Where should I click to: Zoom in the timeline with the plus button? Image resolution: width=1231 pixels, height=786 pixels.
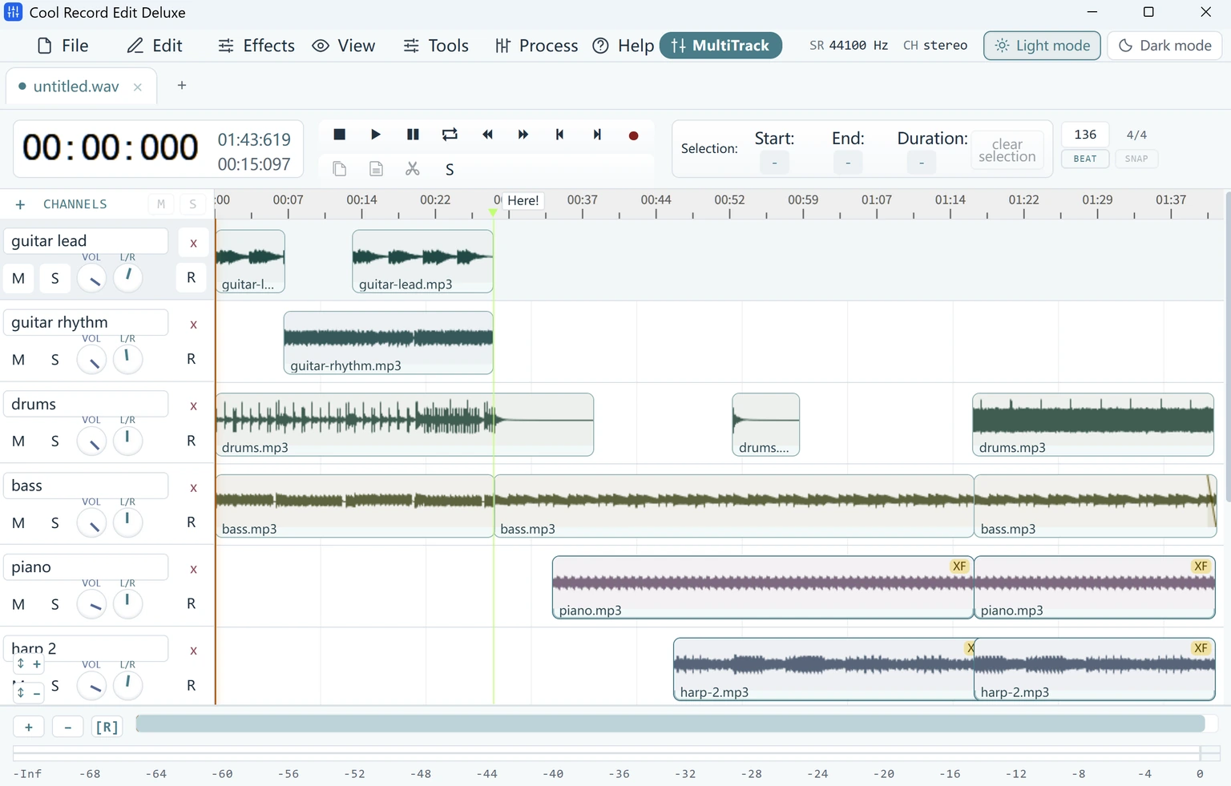pos(29,727)
